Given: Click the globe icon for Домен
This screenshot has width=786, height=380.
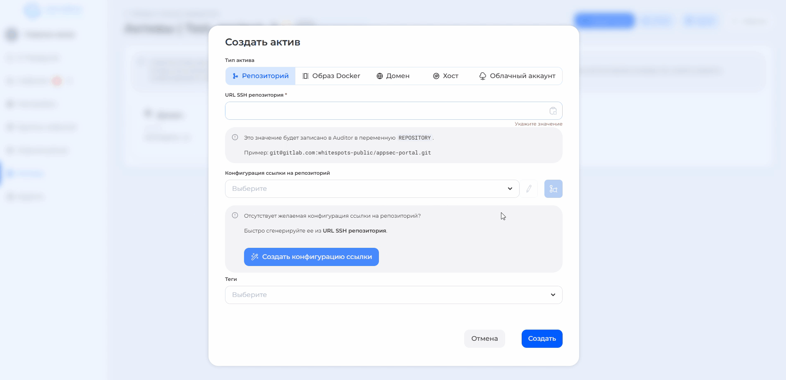Looking at the screenshot, I should 379,76.
